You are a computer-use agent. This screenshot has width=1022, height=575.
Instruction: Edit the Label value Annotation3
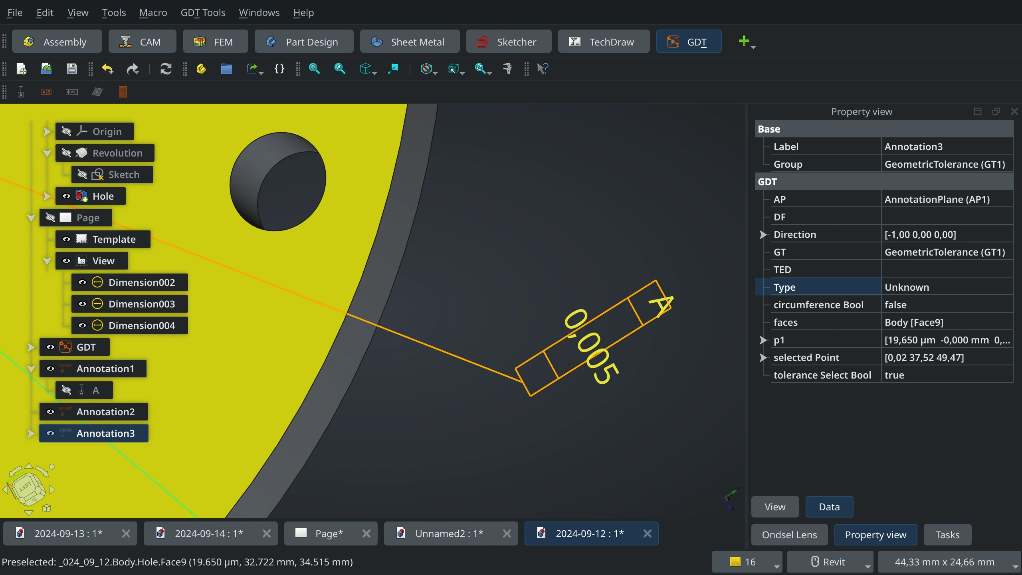click(947, 147)
